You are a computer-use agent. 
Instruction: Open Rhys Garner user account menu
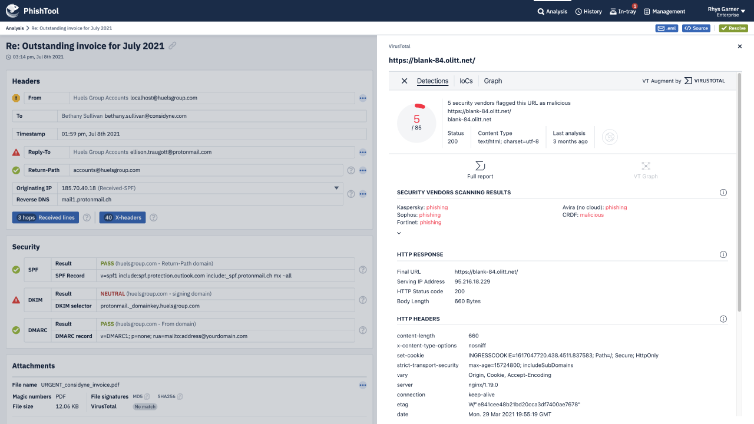(x=727, y=11)
